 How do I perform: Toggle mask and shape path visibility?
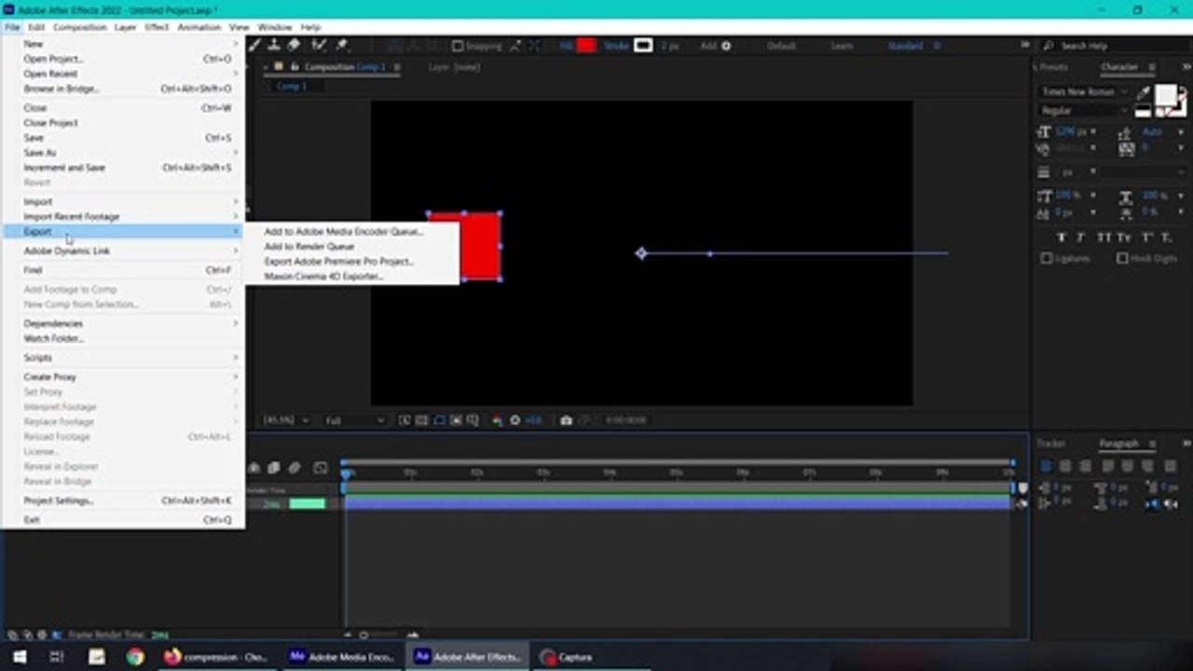coord(439,420)
